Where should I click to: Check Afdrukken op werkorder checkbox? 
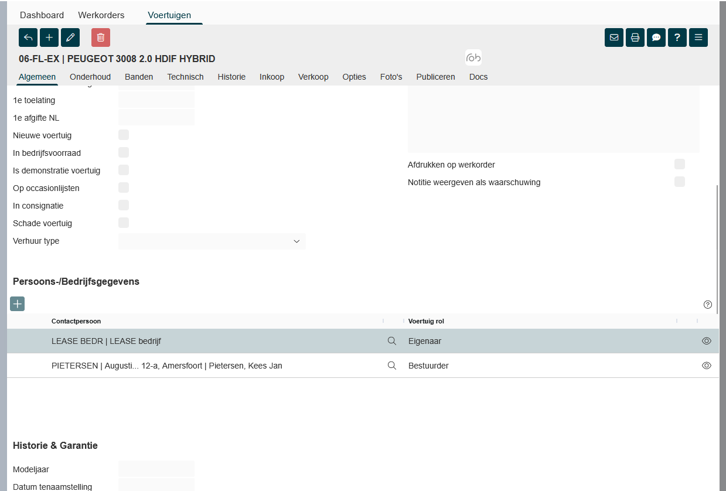[x=680, y=164]
